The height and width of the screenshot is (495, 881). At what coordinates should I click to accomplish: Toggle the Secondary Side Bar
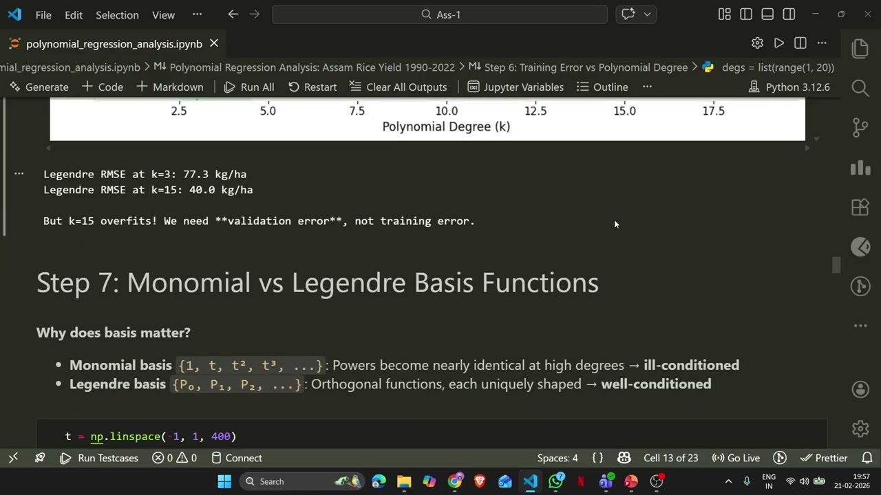[x=789, y=14]
